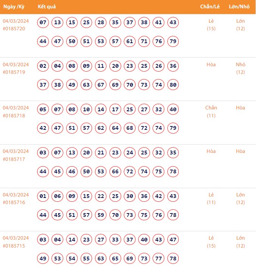Click ball 05 in draw #0185718
The height and width of the screenshot is (268, 256).
[43, 110]
